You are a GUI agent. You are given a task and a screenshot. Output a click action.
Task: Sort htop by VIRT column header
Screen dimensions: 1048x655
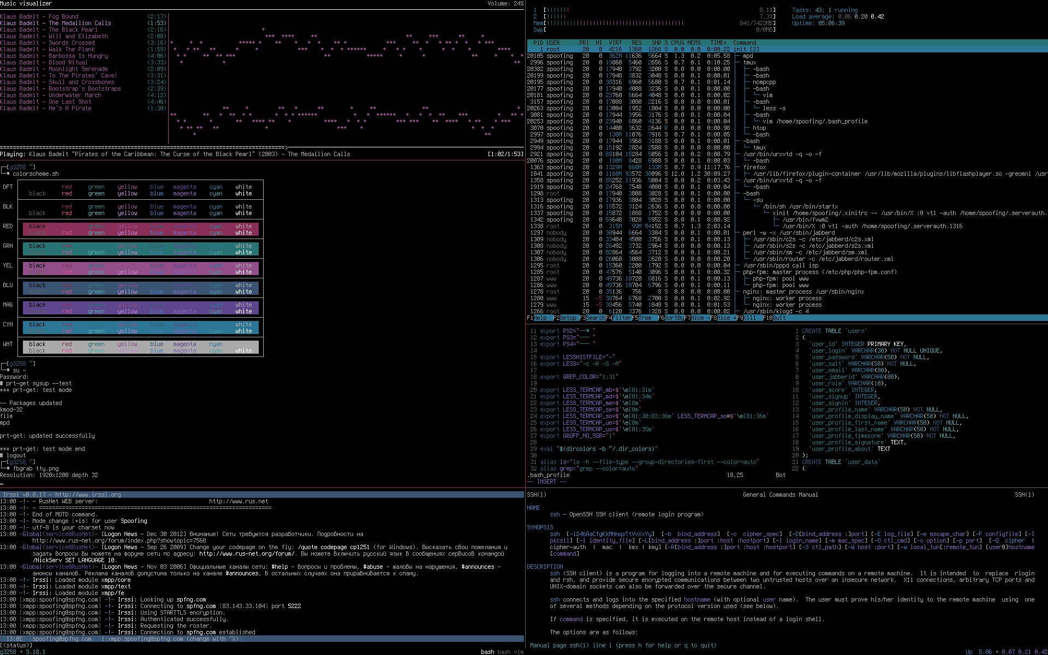click(x=615, y=43)
